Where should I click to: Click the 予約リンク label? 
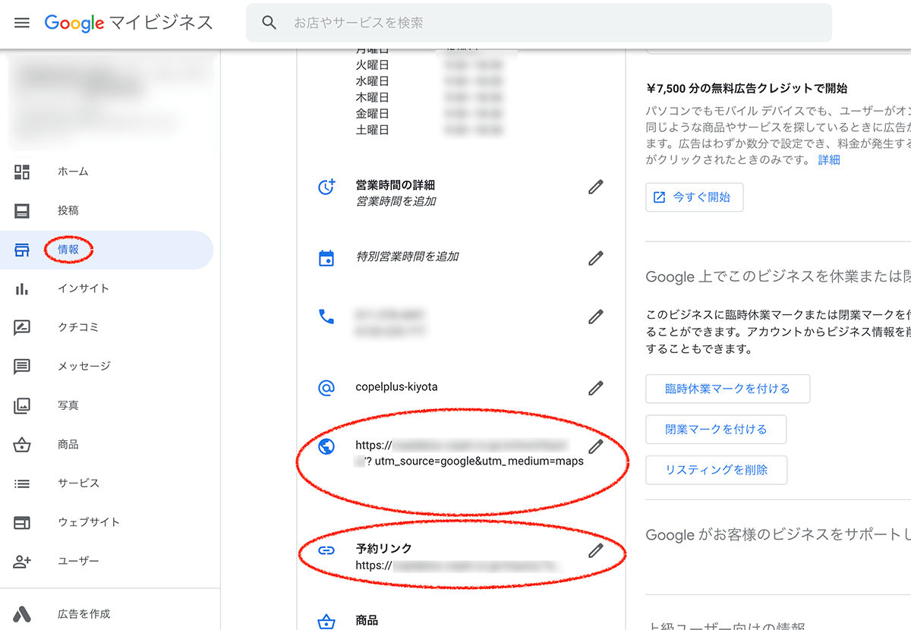tap(383, 548)
